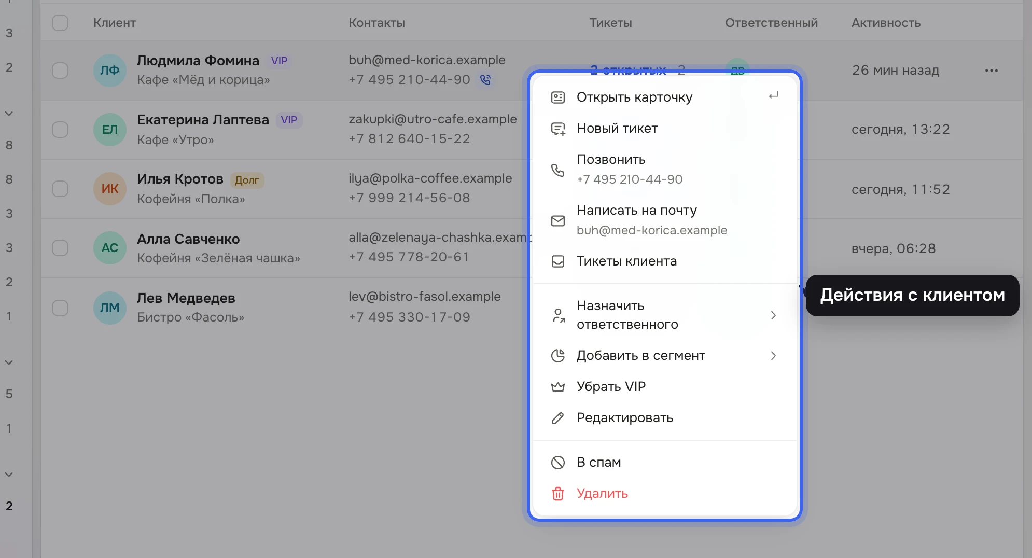This screenshot has width=1032, height=558.
Task: Click the name Алла Савченко
Action: pyautogui.click(x=188, y=239)
